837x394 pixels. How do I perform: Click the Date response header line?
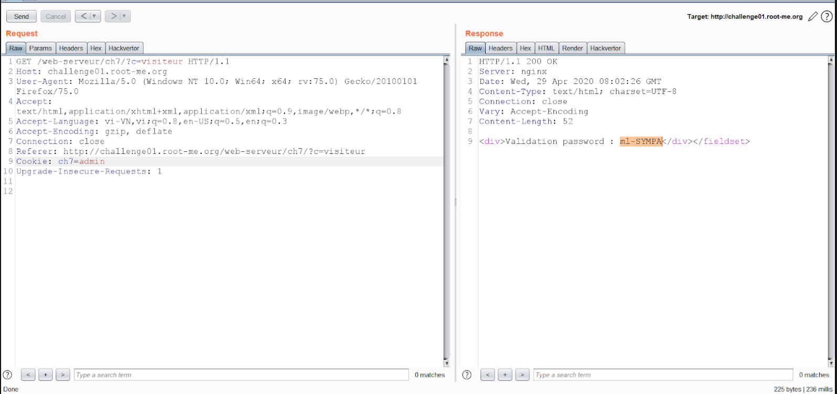570,81
